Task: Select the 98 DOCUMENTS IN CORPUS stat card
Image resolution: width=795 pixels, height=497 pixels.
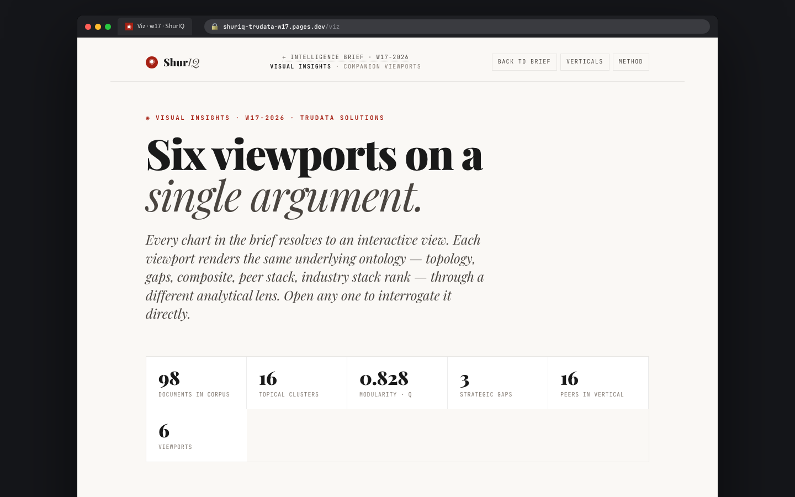Action: (x=196, y=383)
